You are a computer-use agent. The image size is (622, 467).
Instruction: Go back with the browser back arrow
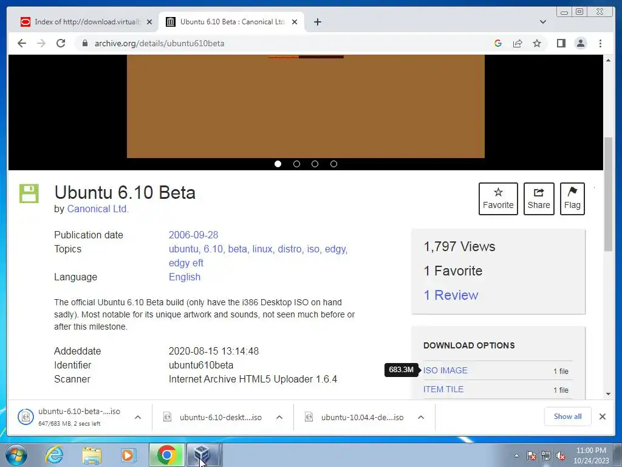coord(22,43)
